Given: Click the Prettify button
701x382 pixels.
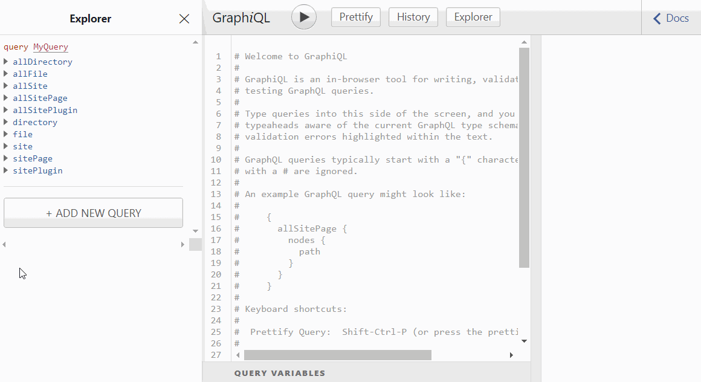Looking at the screenshot, I should click(x=356, y=17).
